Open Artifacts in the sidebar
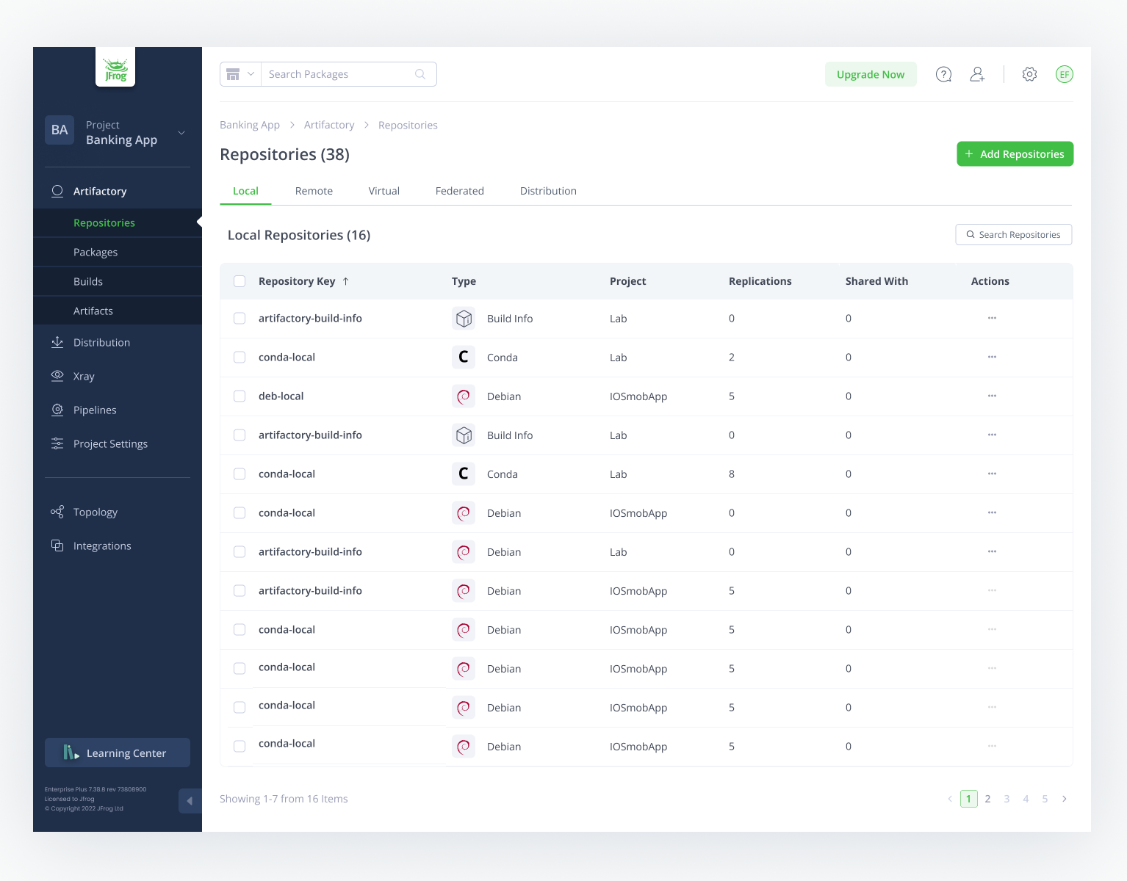The height and width of the screenshot is (881, 1127). pos(118,311)
